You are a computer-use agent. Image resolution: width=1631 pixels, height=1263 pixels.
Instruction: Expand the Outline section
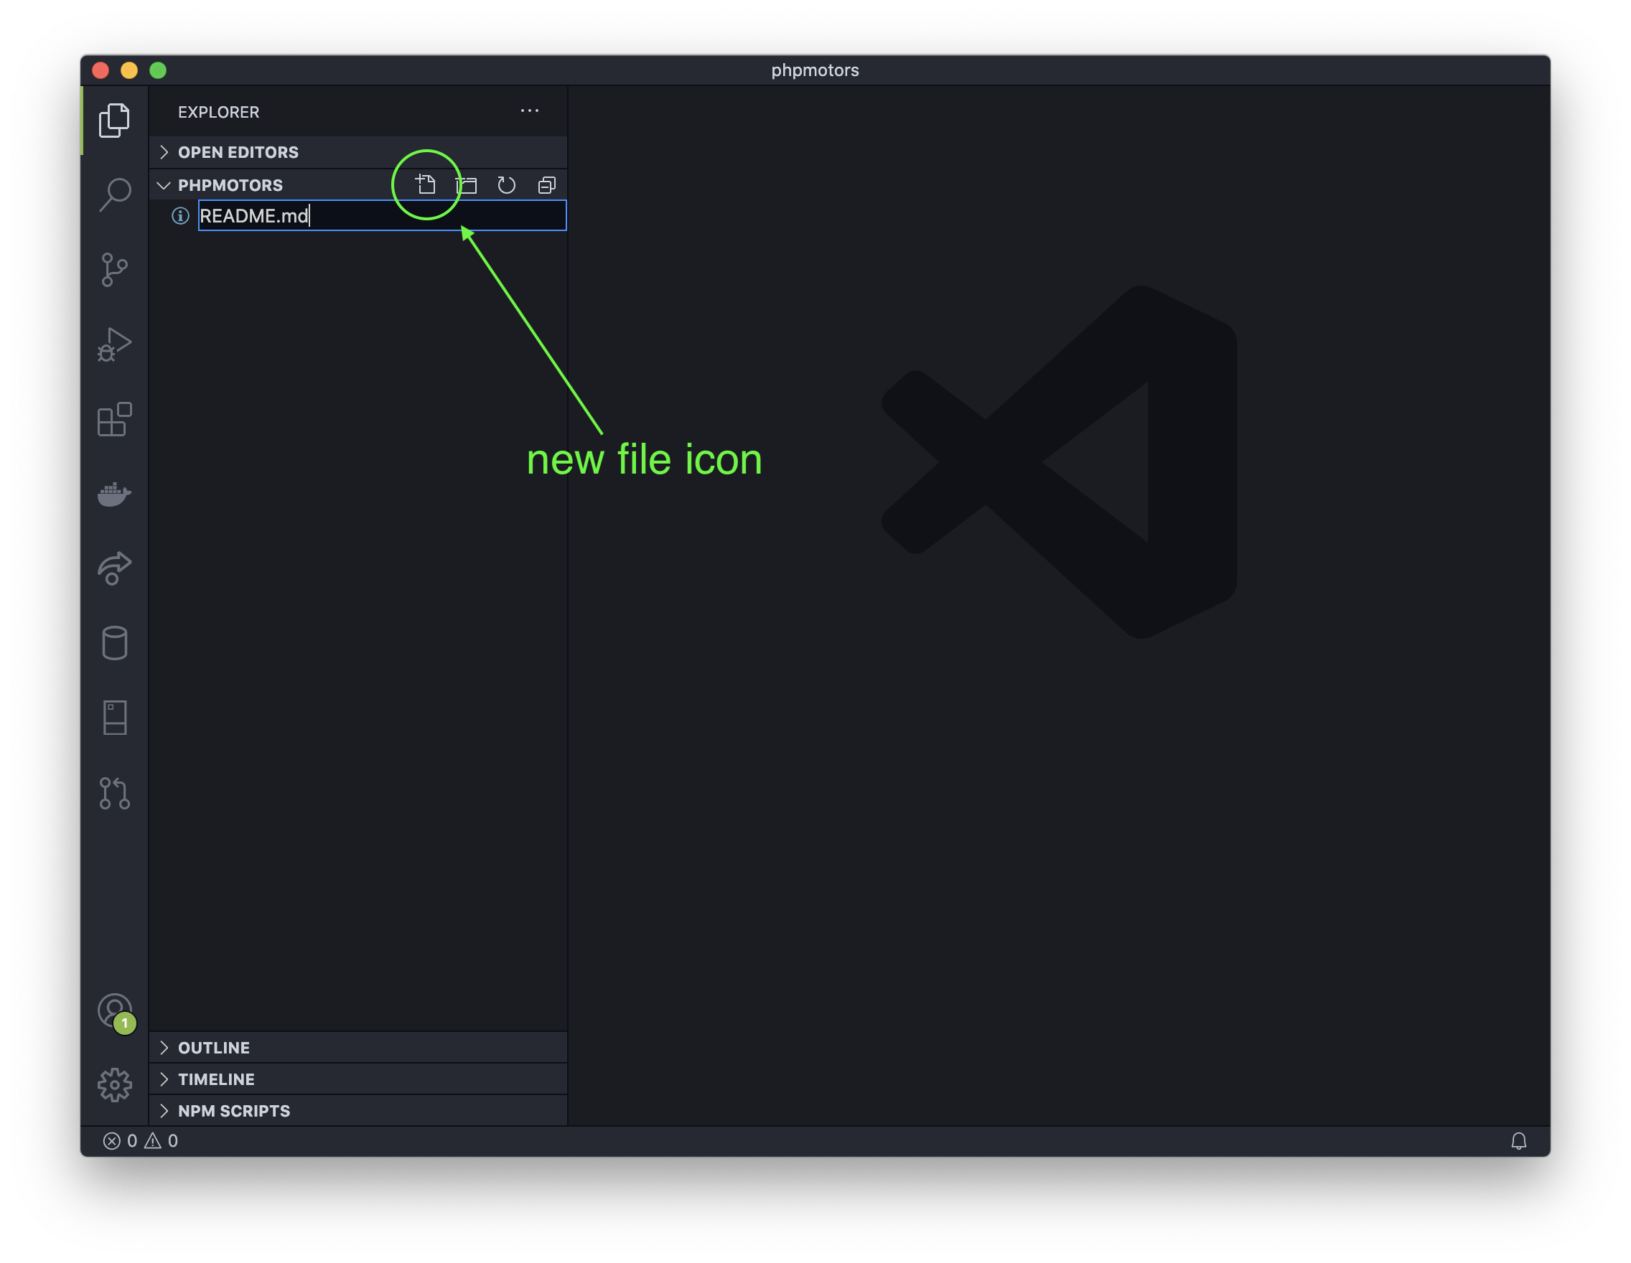(x=358, y=1047)
